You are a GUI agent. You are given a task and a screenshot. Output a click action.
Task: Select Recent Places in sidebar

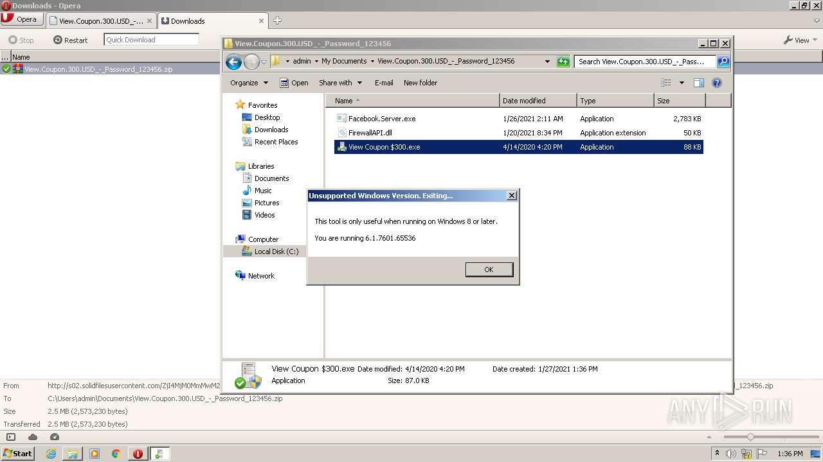[x=270, y=142]
